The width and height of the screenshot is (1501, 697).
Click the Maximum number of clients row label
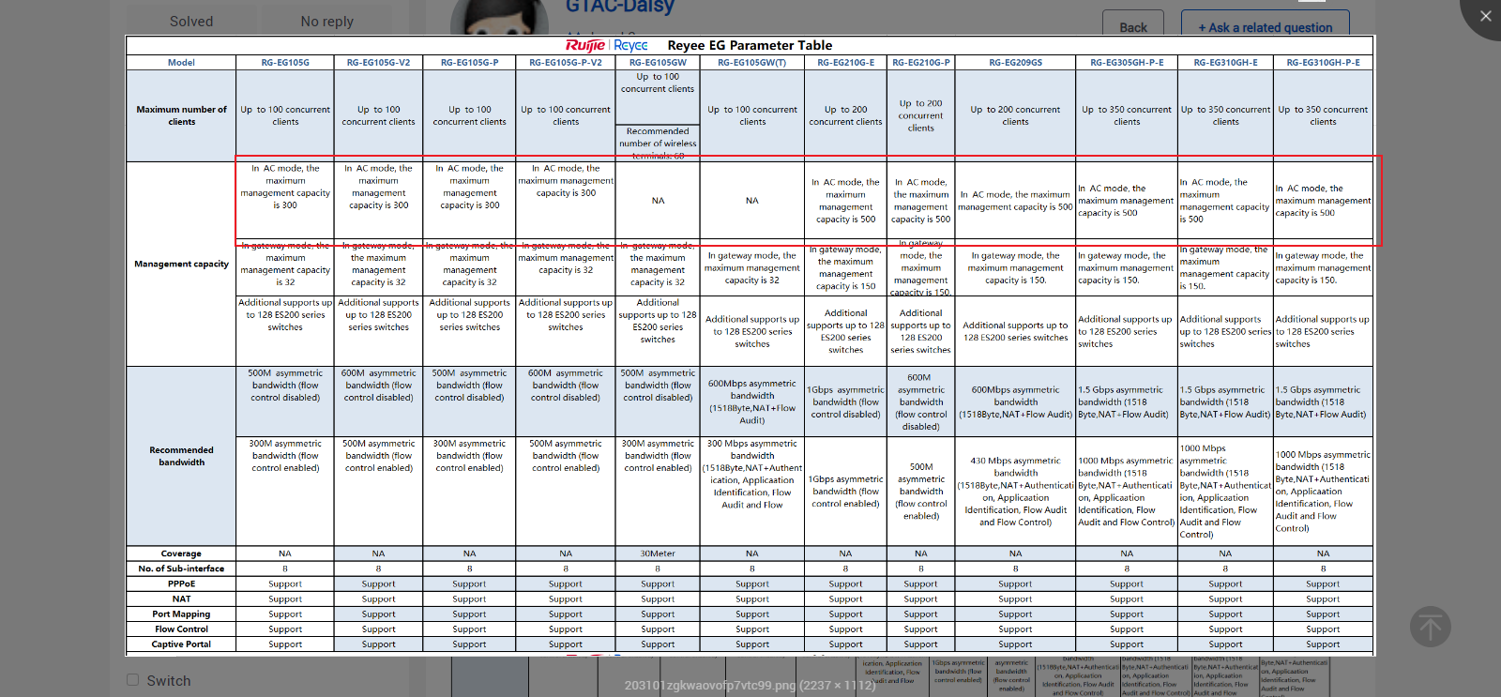coord(181,115)
